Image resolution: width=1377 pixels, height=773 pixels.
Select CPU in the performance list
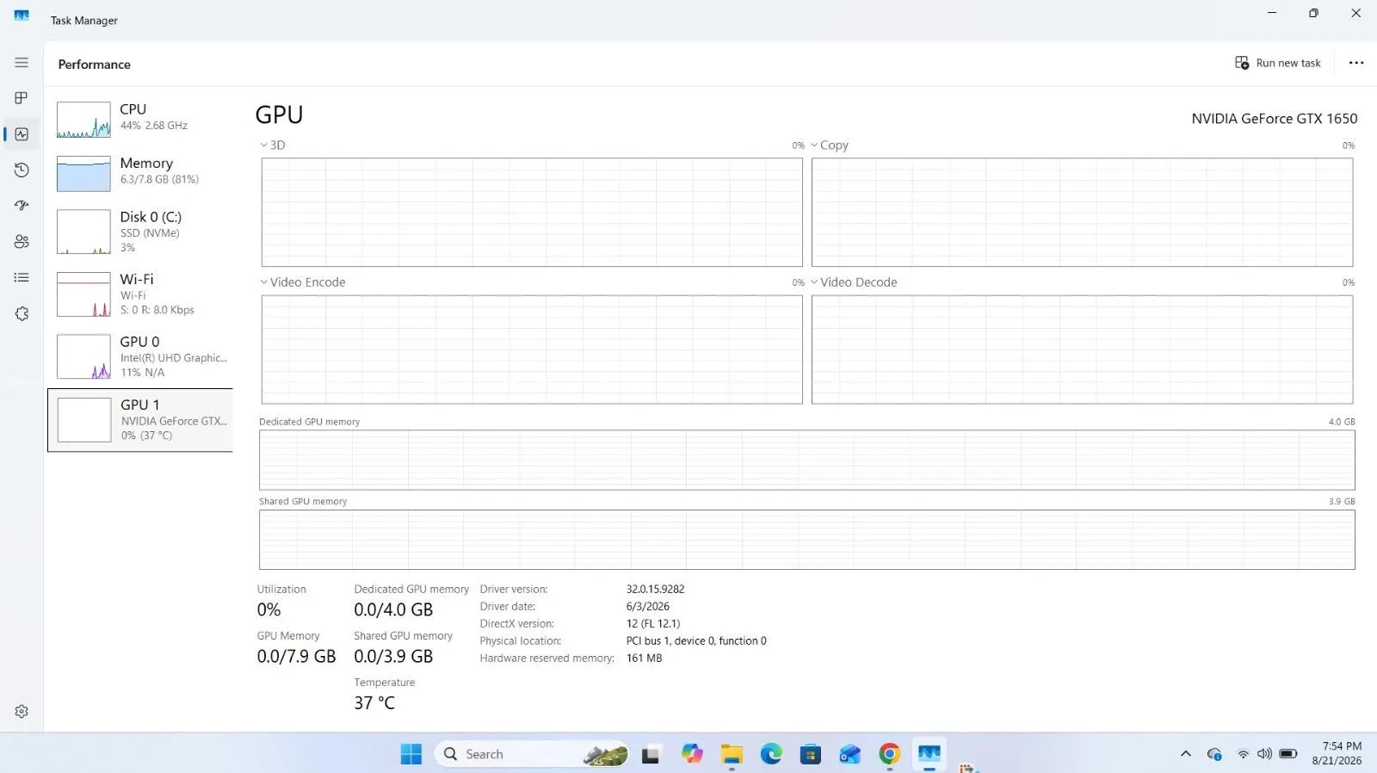(140, 120)
